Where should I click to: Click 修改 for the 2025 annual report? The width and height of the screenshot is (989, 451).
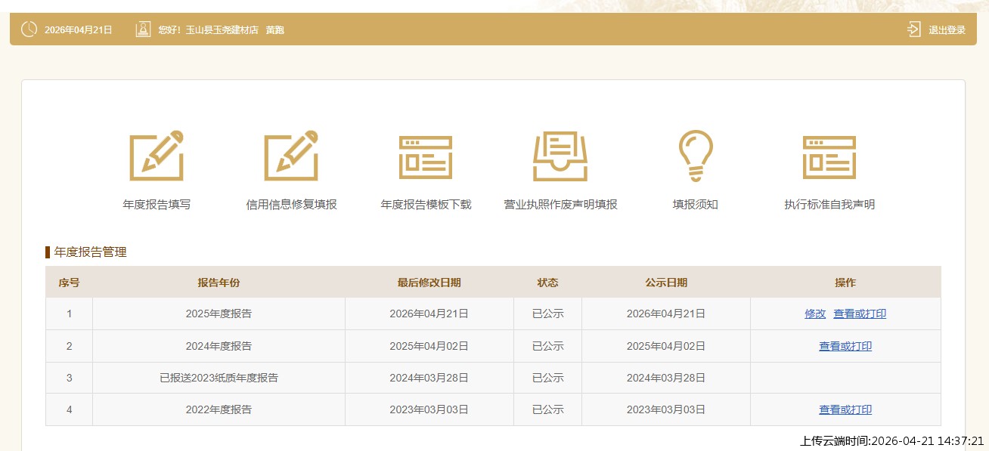(x=815, y=314)
